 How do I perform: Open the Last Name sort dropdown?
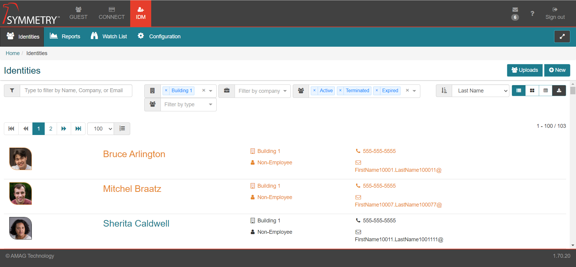480,91
